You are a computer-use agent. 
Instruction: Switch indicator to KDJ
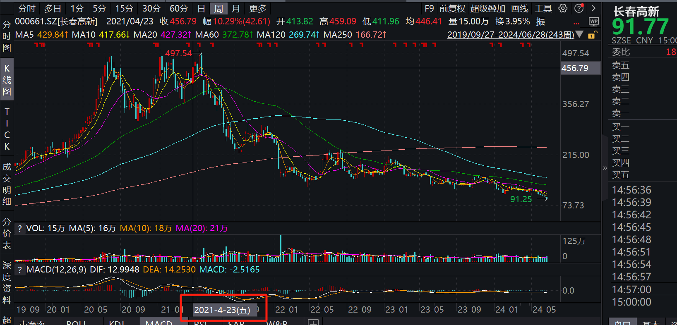(x=117, y=323)
